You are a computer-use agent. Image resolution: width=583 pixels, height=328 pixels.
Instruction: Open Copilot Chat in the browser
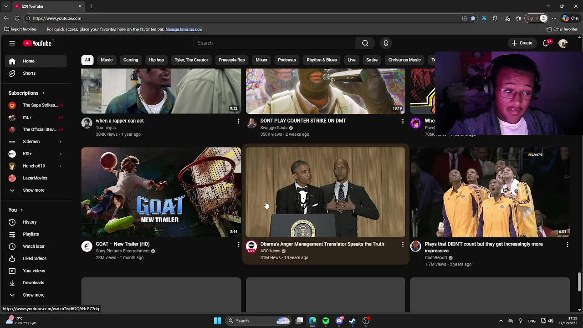[x=570, y=18]
